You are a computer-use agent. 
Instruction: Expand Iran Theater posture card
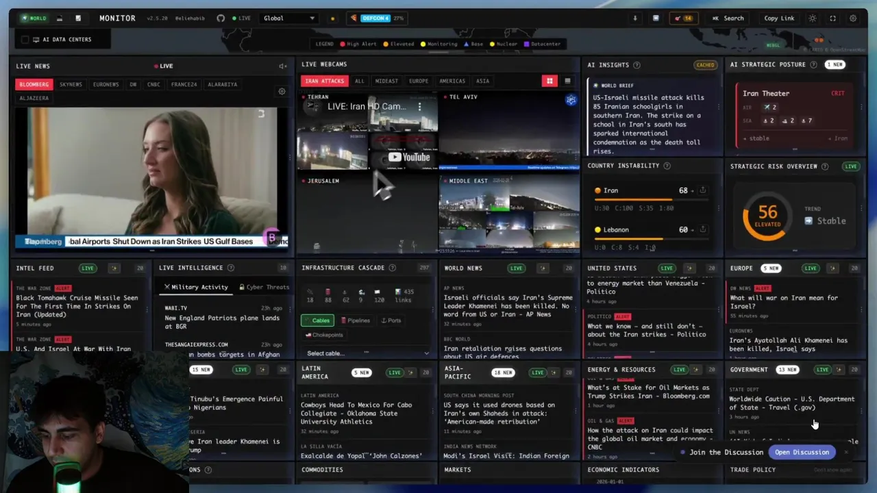(795, 115)
